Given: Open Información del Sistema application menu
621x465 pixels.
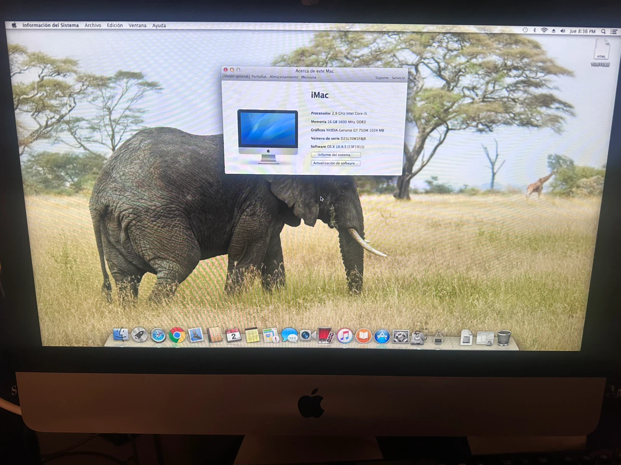Looking at the screenshot, I should [50, 25].
